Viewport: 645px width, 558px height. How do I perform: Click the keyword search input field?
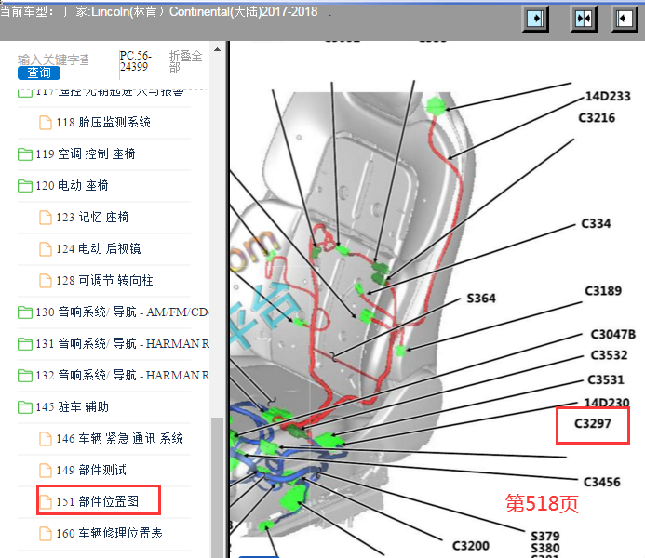tap(53, 60)
